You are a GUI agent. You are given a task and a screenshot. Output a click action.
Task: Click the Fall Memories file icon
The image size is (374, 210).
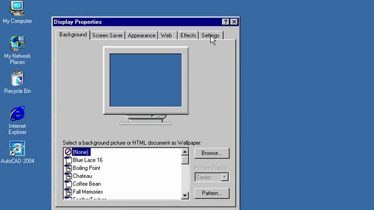click(68, 191)
